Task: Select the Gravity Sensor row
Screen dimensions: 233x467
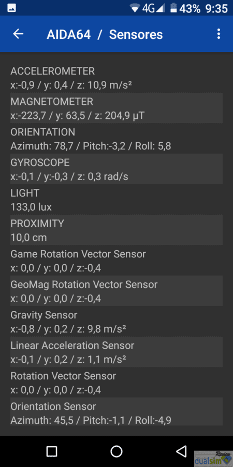Action: click(116, 321)
